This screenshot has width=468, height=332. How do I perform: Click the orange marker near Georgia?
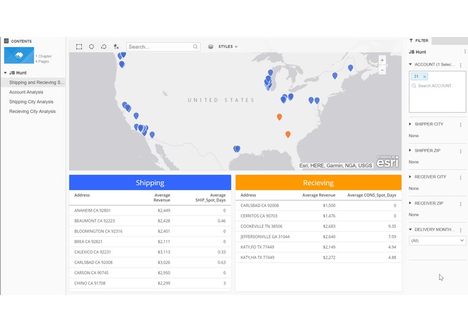[288, 134]
